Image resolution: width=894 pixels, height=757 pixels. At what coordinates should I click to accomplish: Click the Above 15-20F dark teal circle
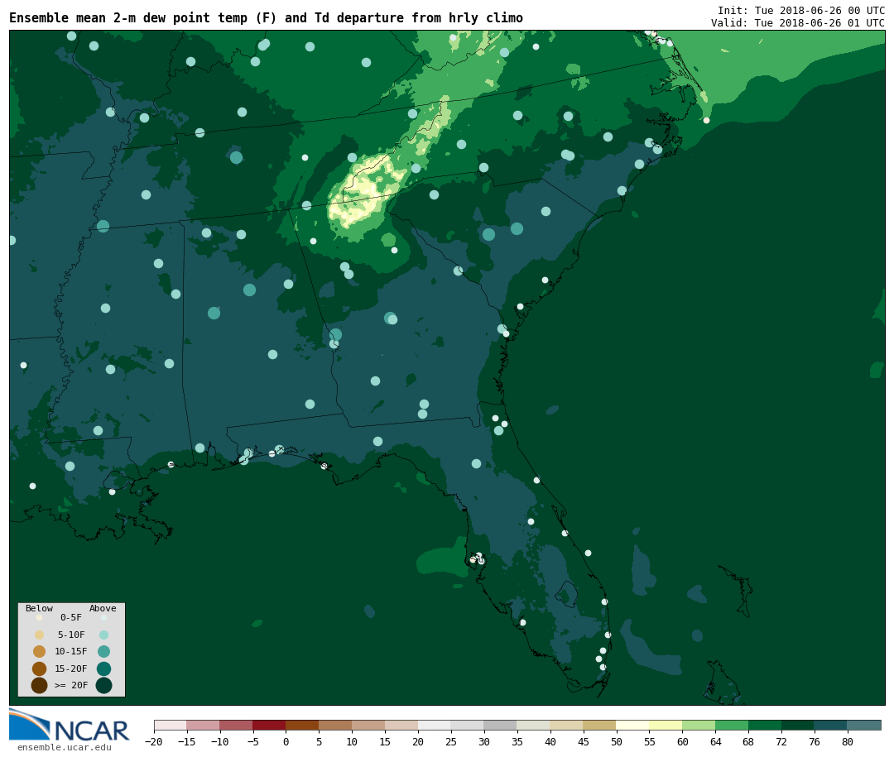tap(103, 668)
